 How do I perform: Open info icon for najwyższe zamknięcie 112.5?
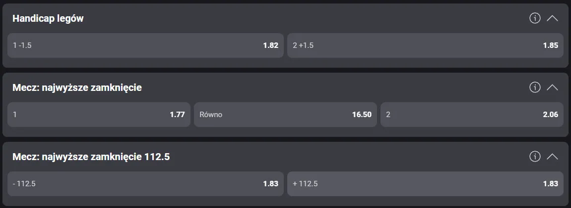[535, 157]
